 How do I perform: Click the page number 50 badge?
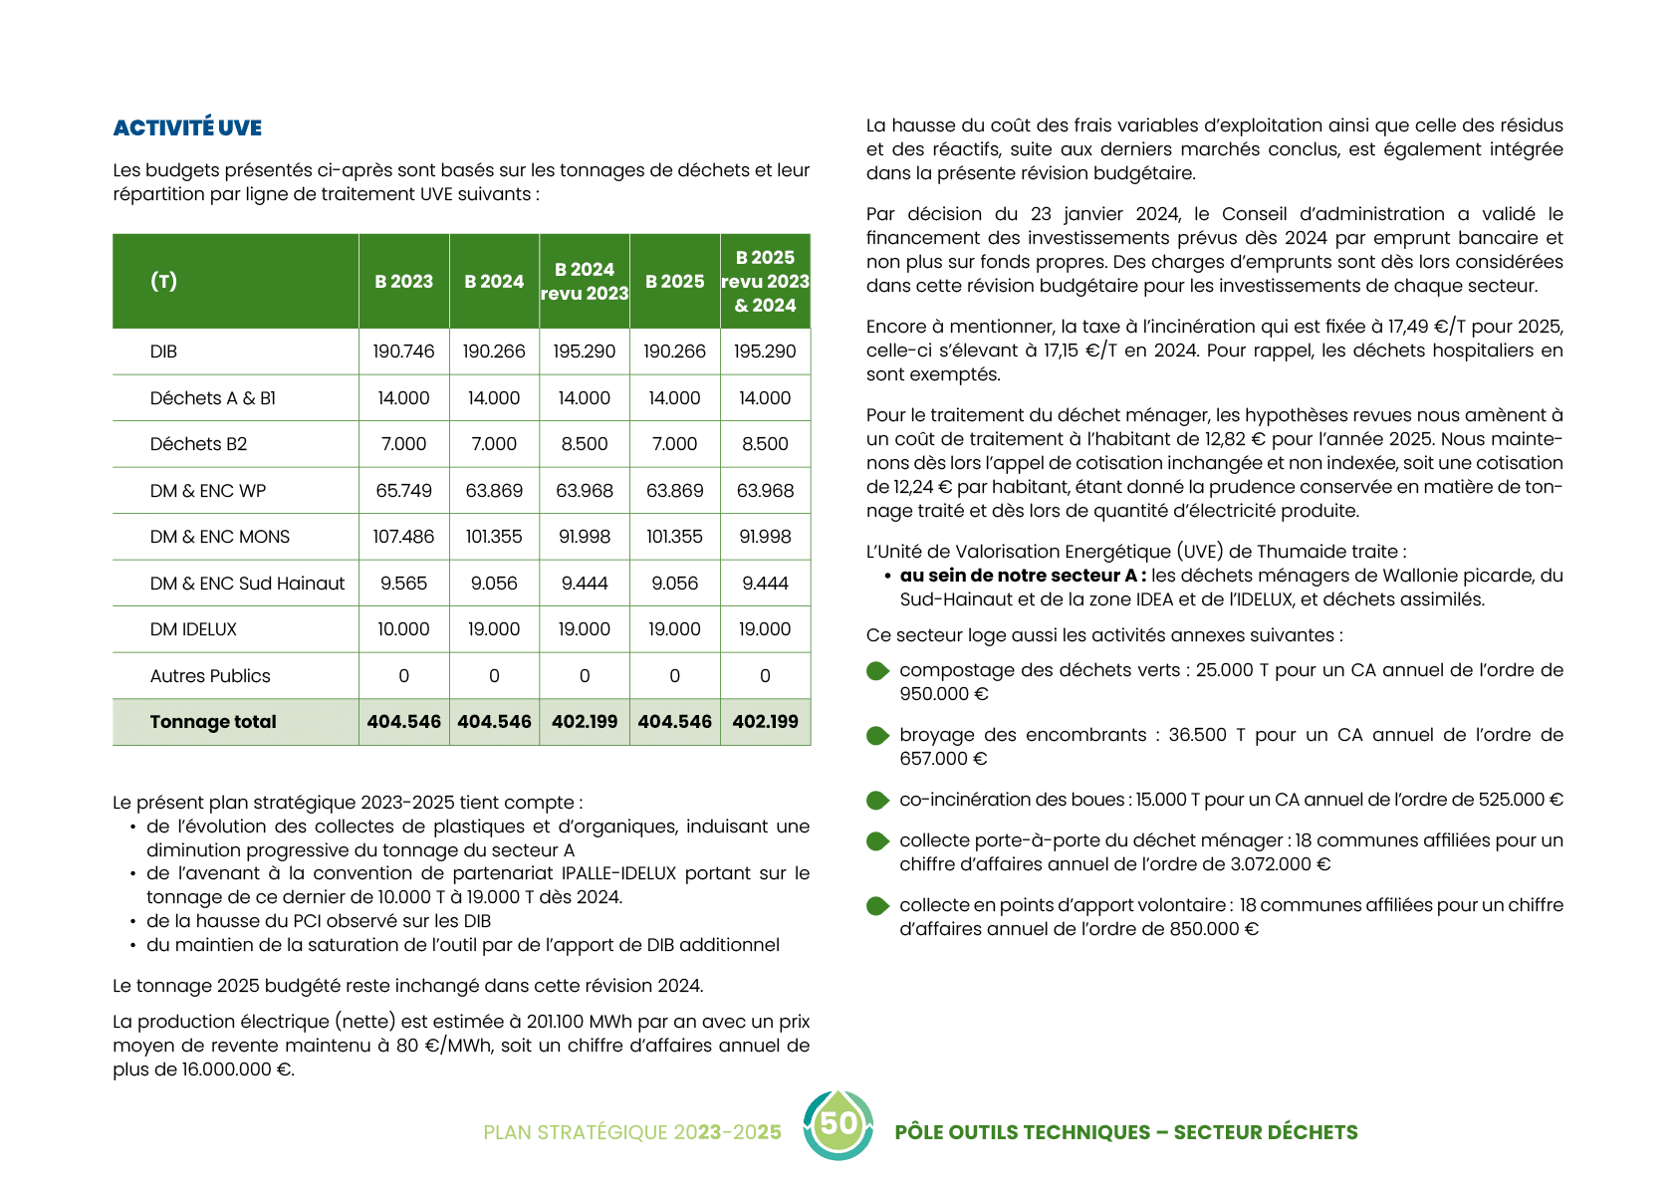pos(838,1124)
